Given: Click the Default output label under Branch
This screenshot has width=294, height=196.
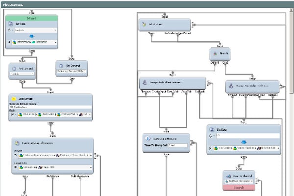Looking at the screenshot, I should point(215,62).
